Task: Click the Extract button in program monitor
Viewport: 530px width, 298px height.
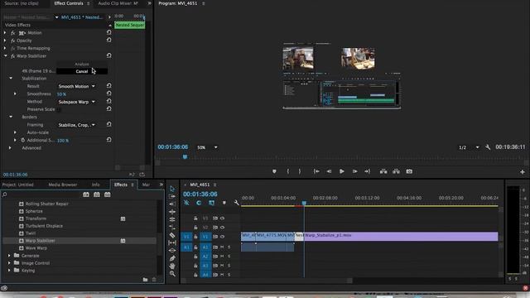Action: pyautogui.click(x=396, y=171)
